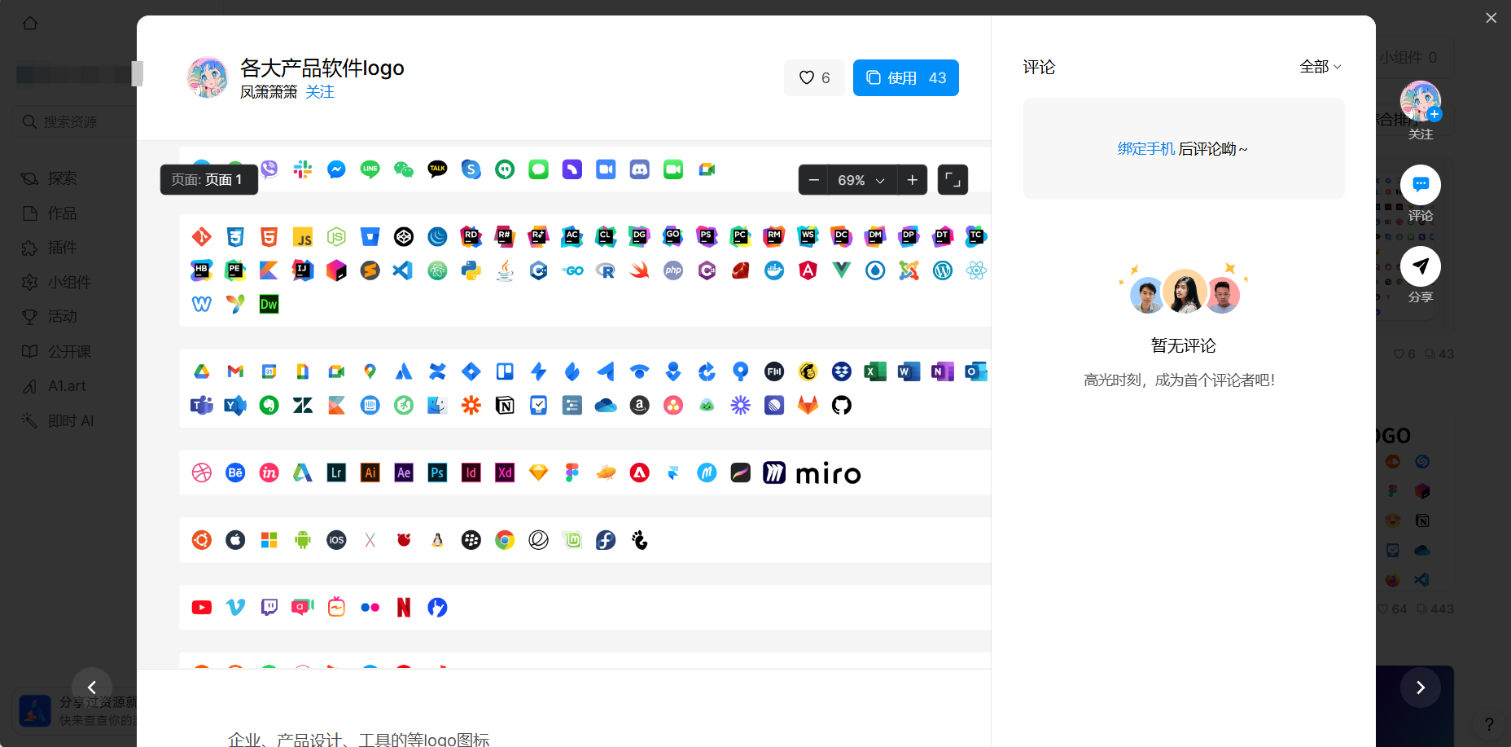Viewport: 1511px width, 747px height.
Task: Click the 分享 share icon
Action: click(x=1421, y=266)
